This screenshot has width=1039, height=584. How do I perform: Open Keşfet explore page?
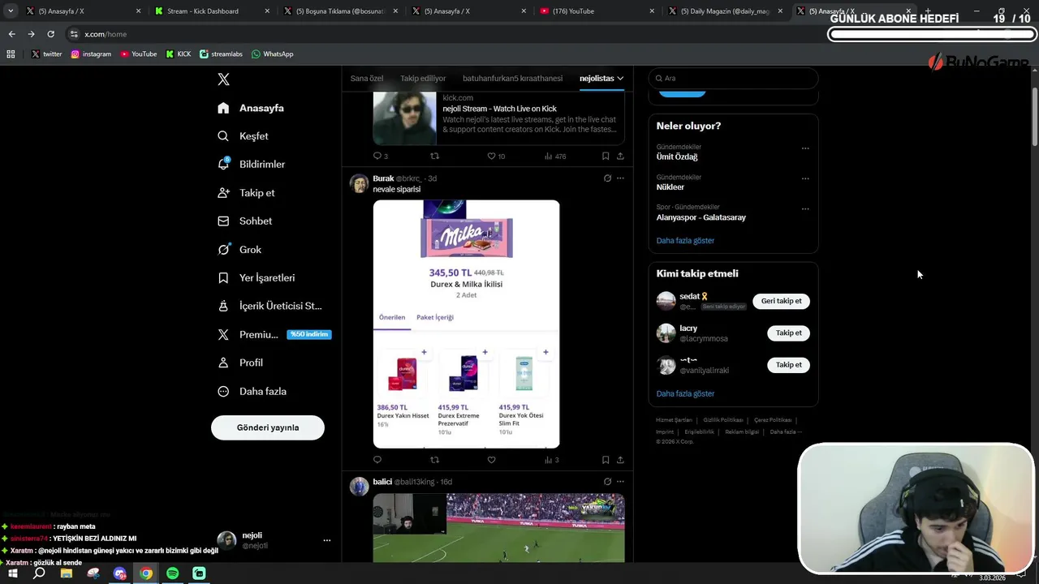click(x=243, y=136)
